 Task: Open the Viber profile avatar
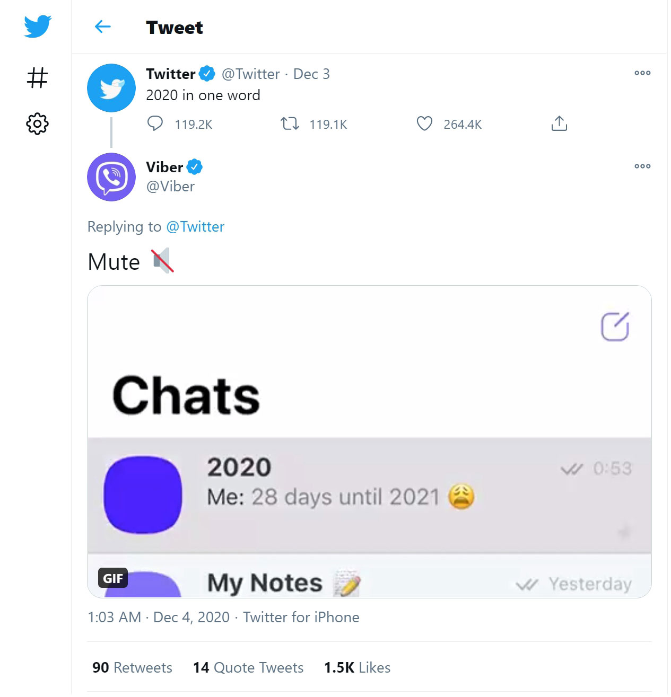(x=111, y=177)
